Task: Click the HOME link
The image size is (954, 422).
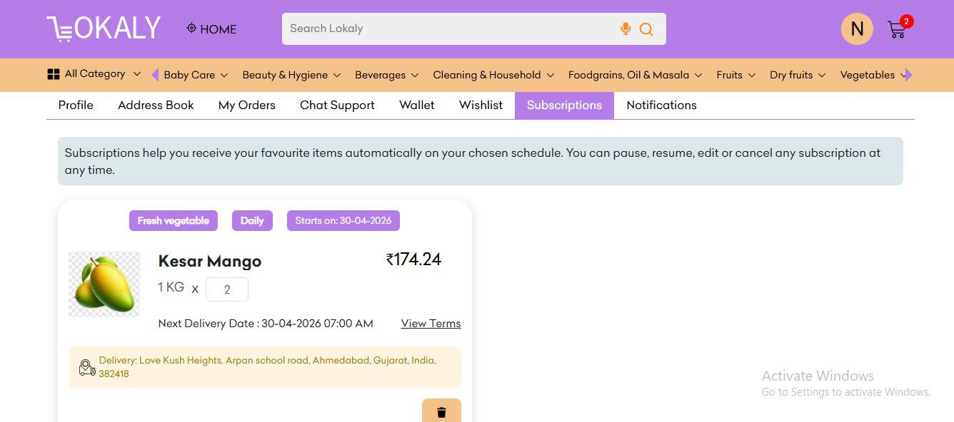Action: (219, 29)
